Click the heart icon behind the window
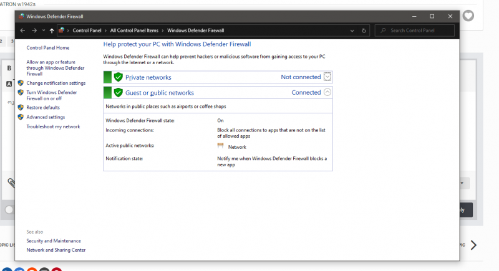 (x=468, y=16)
